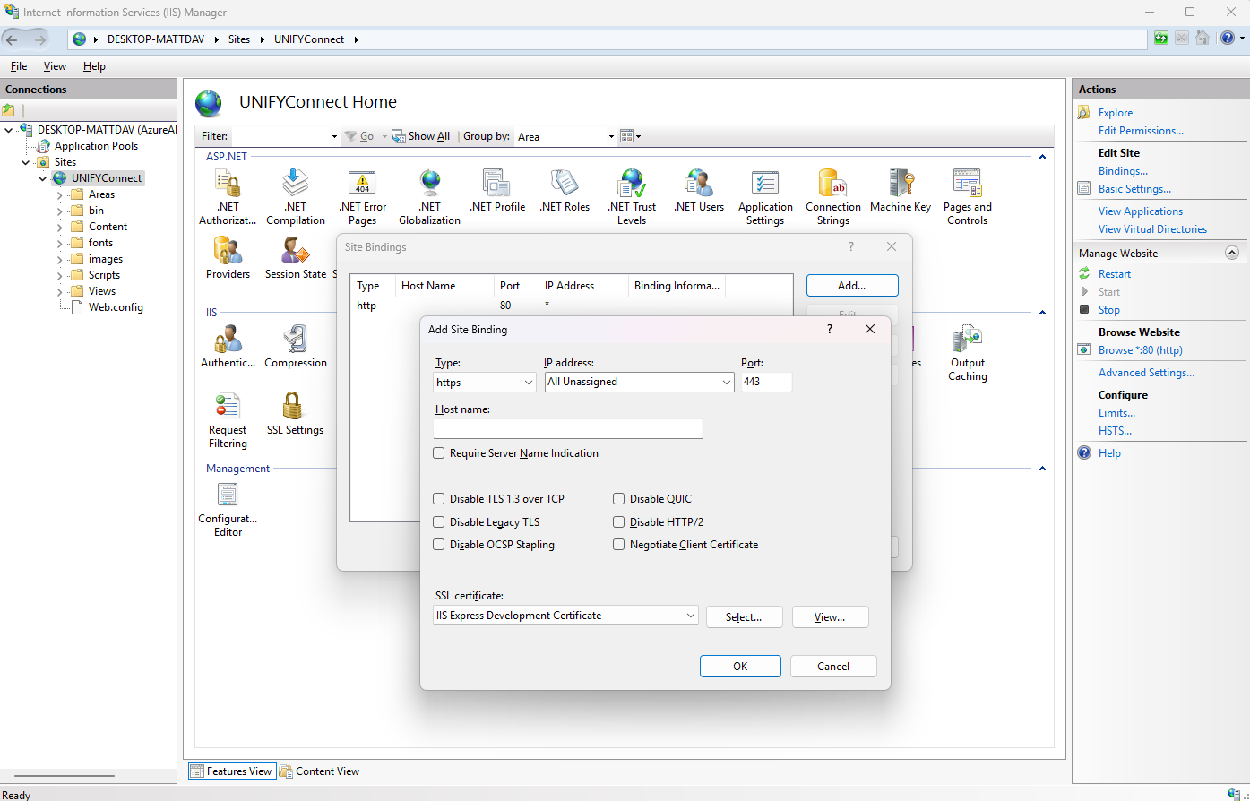Viewport: 1250px width, 801px height.
Task: Tick the Disable QUIC checkbox
Action: (x=618, y=499)
